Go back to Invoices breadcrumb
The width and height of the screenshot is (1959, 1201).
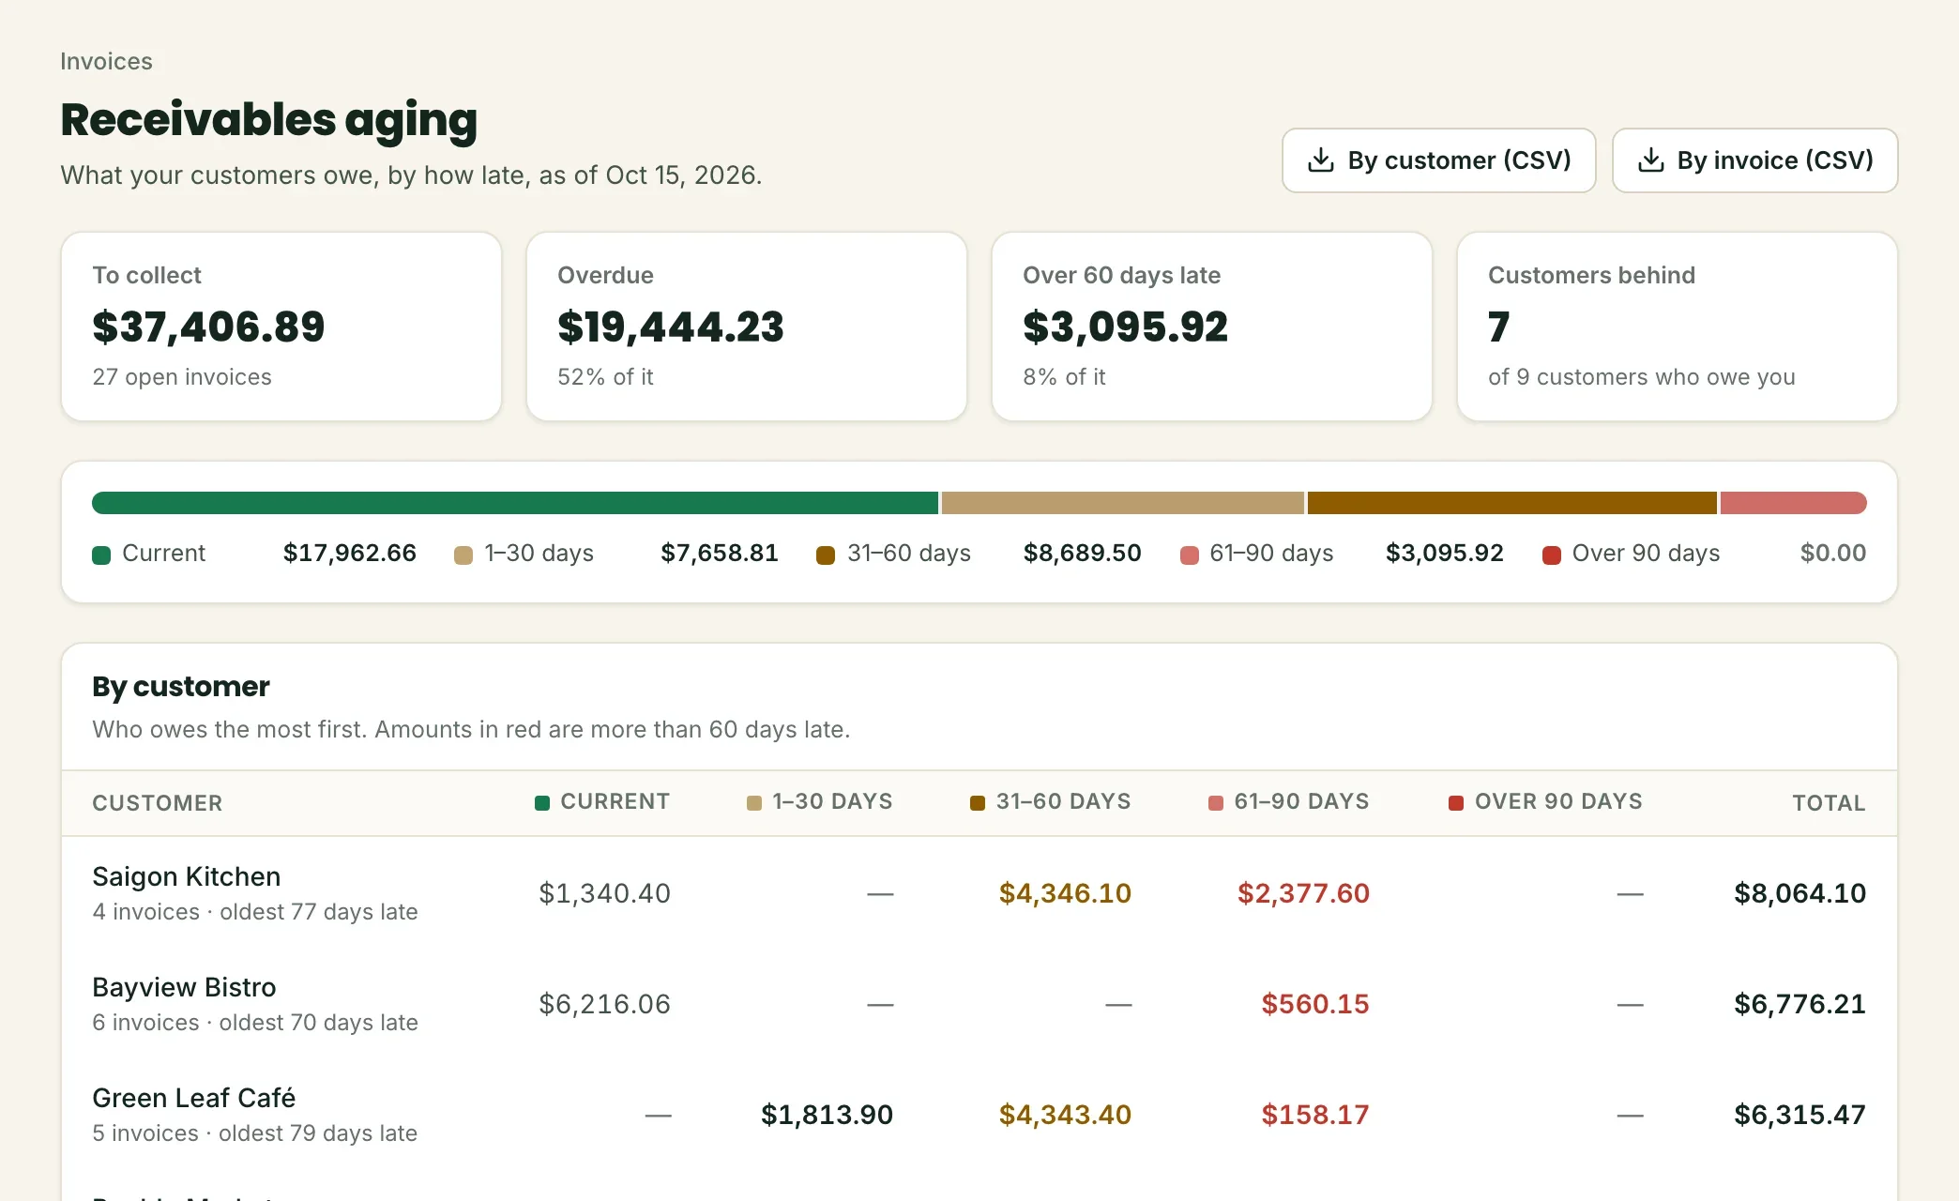tap(106, 61)
